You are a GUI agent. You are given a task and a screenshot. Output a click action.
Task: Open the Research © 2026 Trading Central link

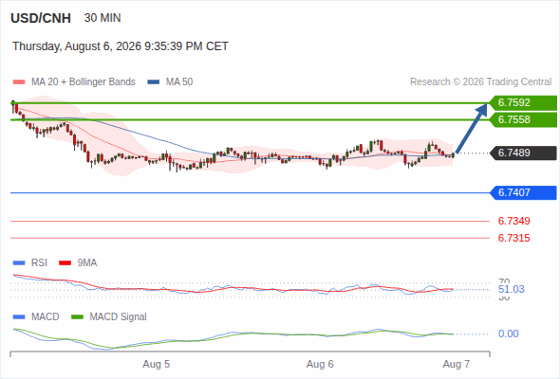[480, 82]
